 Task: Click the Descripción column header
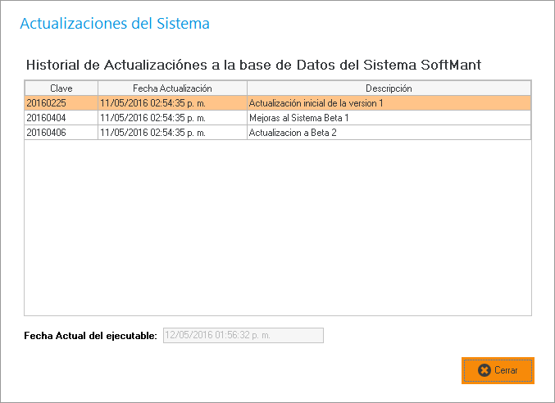[x=389, y=88]
